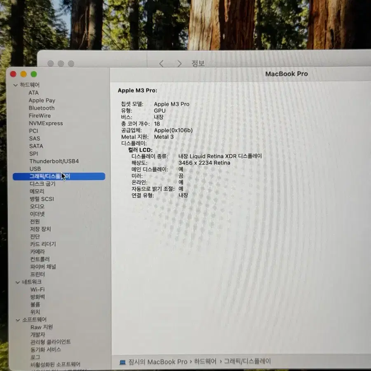The width and height of the screenshot is (371, 371).
Task: Select 진단 in the sidebar
Action: point(35,237)
